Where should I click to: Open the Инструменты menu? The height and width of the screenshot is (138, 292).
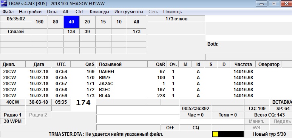pyautogui.click(x=129, y=12)
